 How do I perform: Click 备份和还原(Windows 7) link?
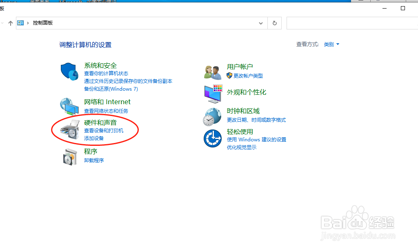111,89
